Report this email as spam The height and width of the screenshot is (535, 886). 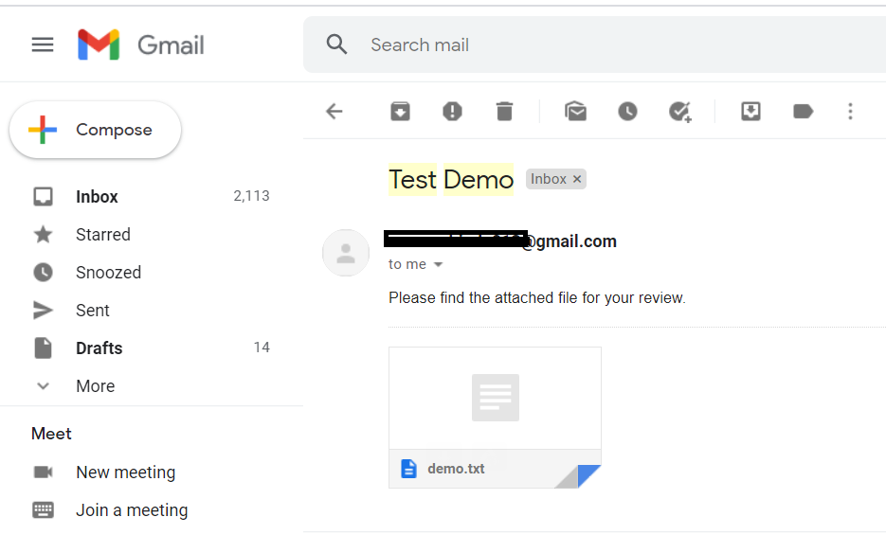tap(452, 112)
